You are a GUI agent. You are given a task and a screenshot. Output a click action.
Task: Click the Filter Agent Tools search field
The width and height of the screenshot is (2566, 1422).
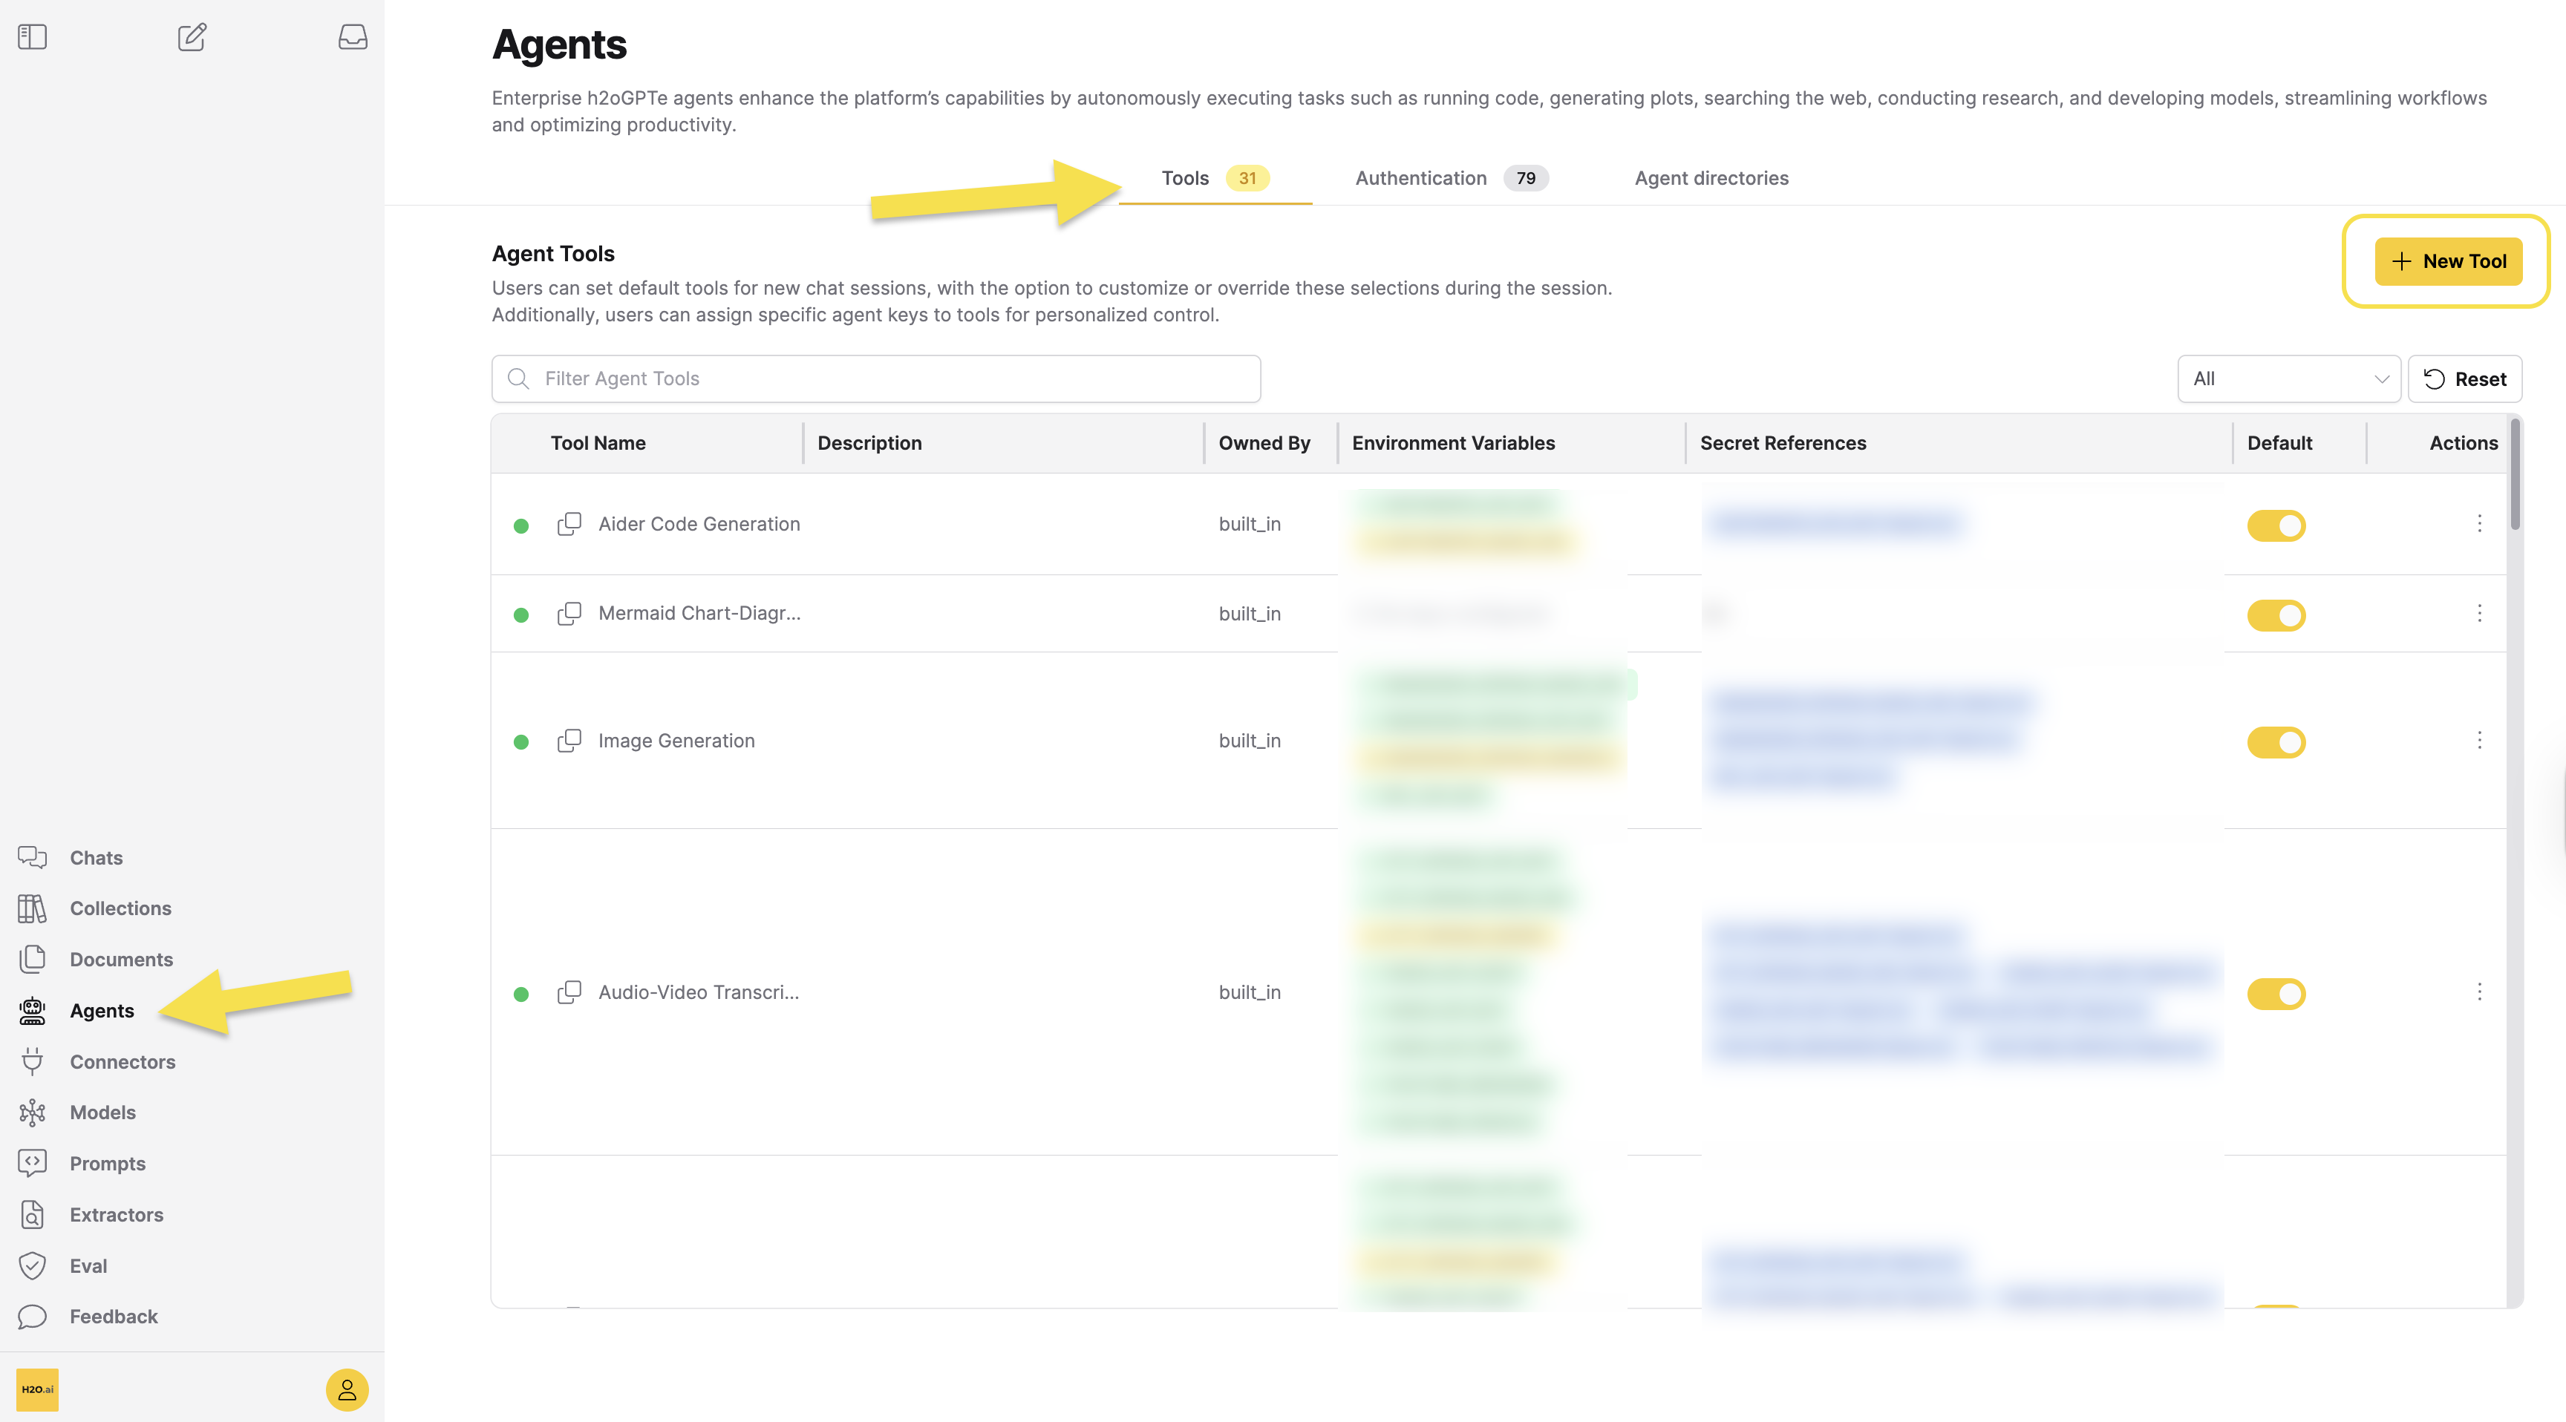click(877, 379)
